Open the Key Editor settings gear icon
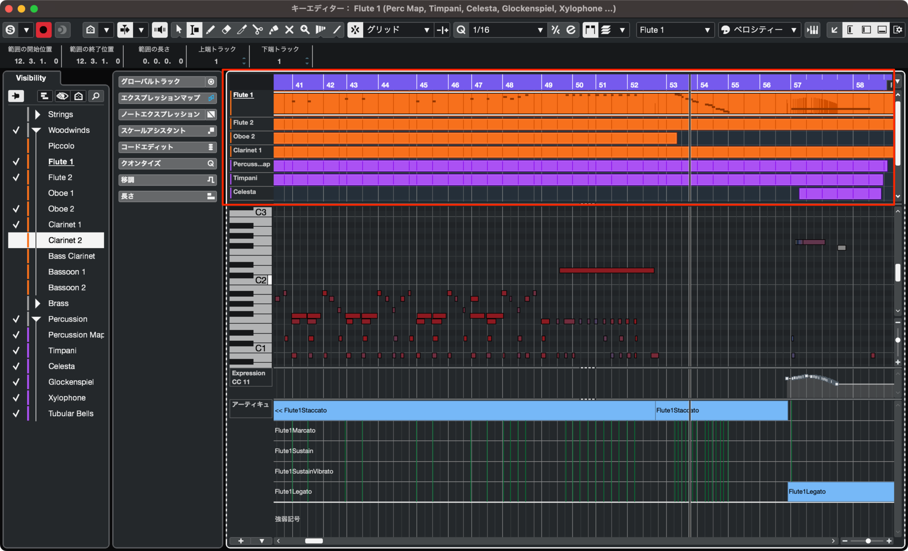 pos(899,30)
